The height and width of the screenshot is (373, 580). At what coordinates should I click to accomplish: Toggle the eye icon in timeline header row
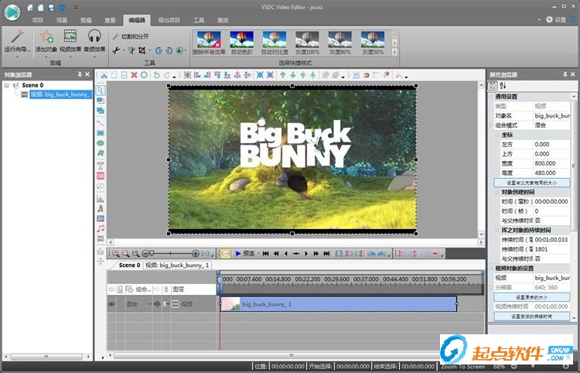point(111,289)
